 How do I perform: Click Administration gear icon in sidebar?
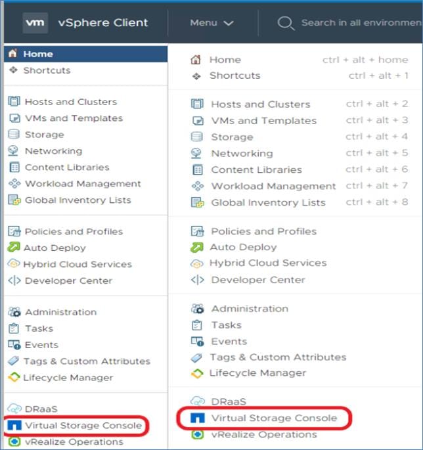click(x=14, y=311)
